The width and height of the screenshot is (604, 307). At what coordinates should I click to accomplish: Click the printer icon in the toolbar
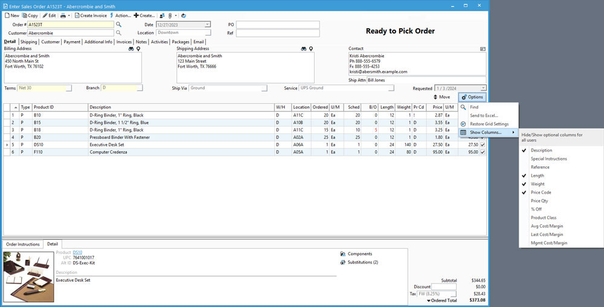pyautogui.click(x=63, y=15)
